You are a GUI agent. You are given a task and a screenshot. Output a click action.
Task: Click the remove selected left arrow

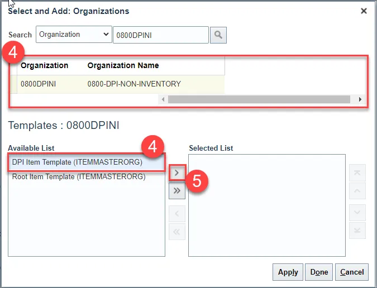pyautogui.click(x=176, y=213)
